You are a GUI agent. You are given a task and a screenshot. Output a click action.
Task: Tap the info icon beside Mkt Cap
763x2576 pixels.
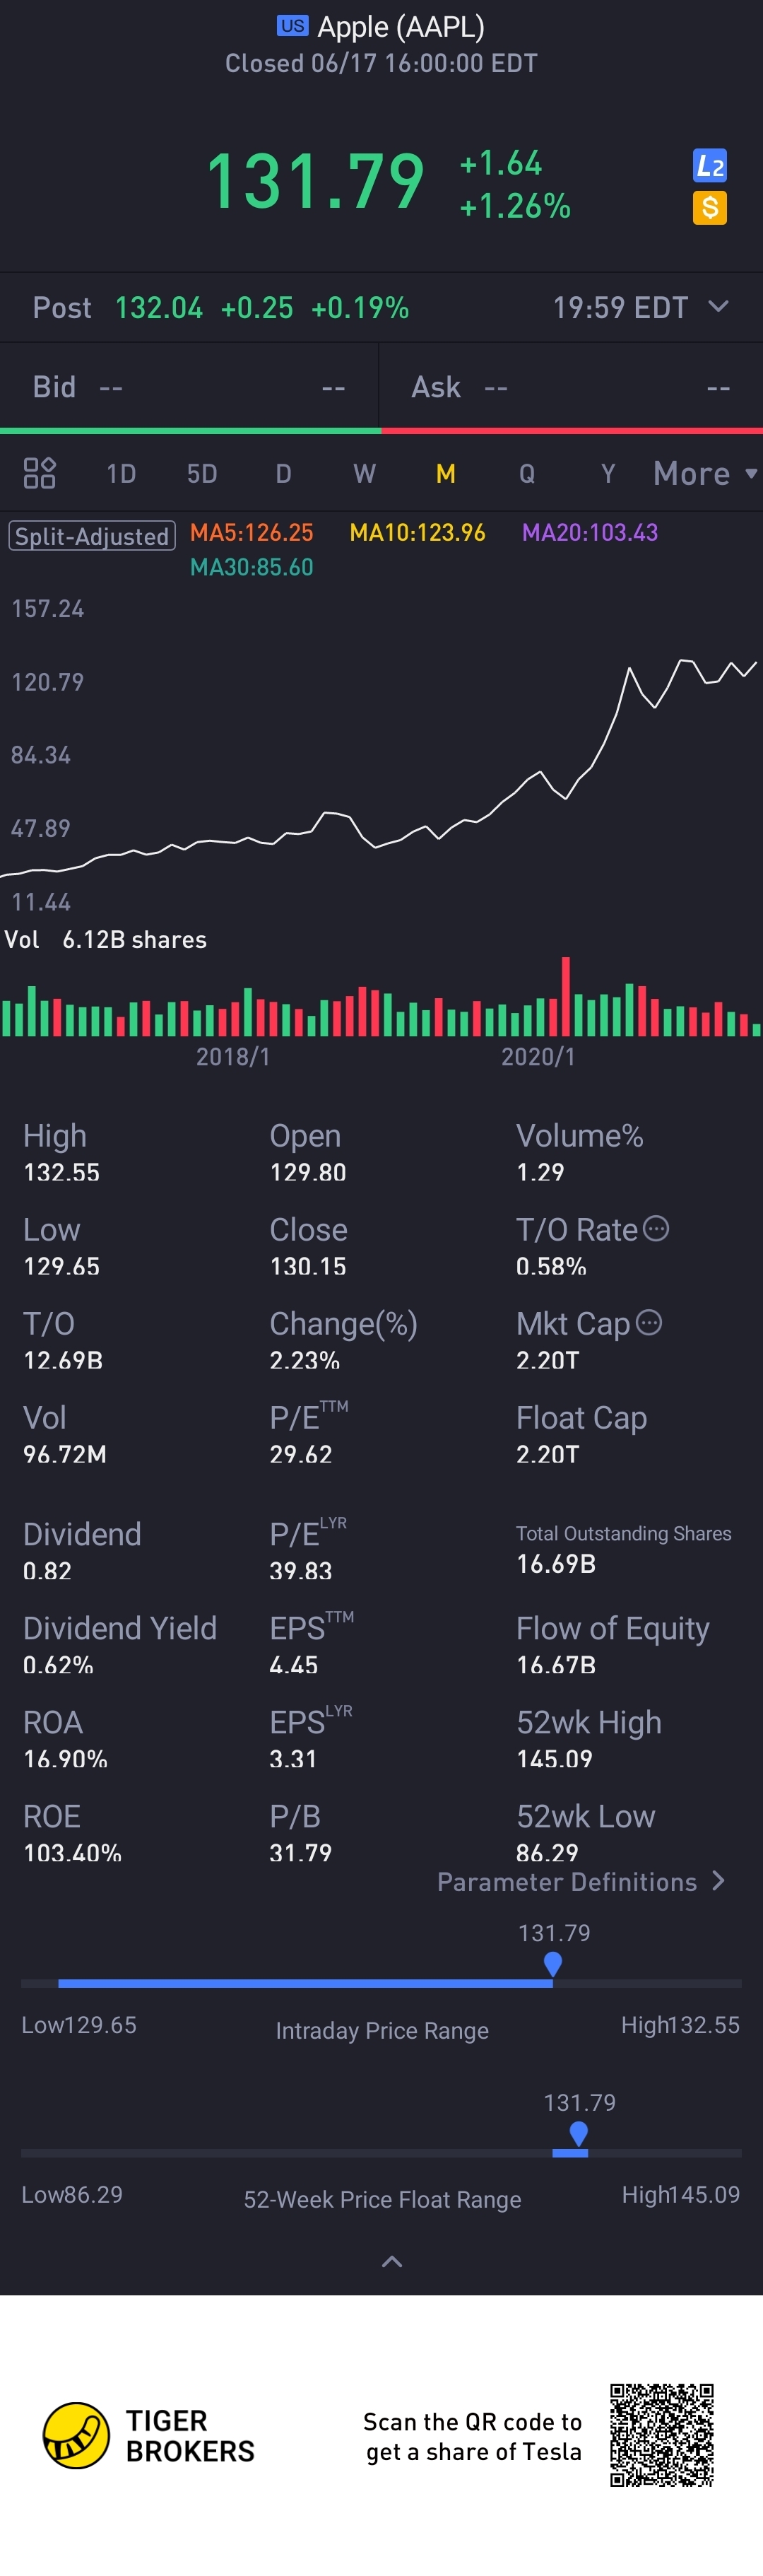coord(649,1322)
